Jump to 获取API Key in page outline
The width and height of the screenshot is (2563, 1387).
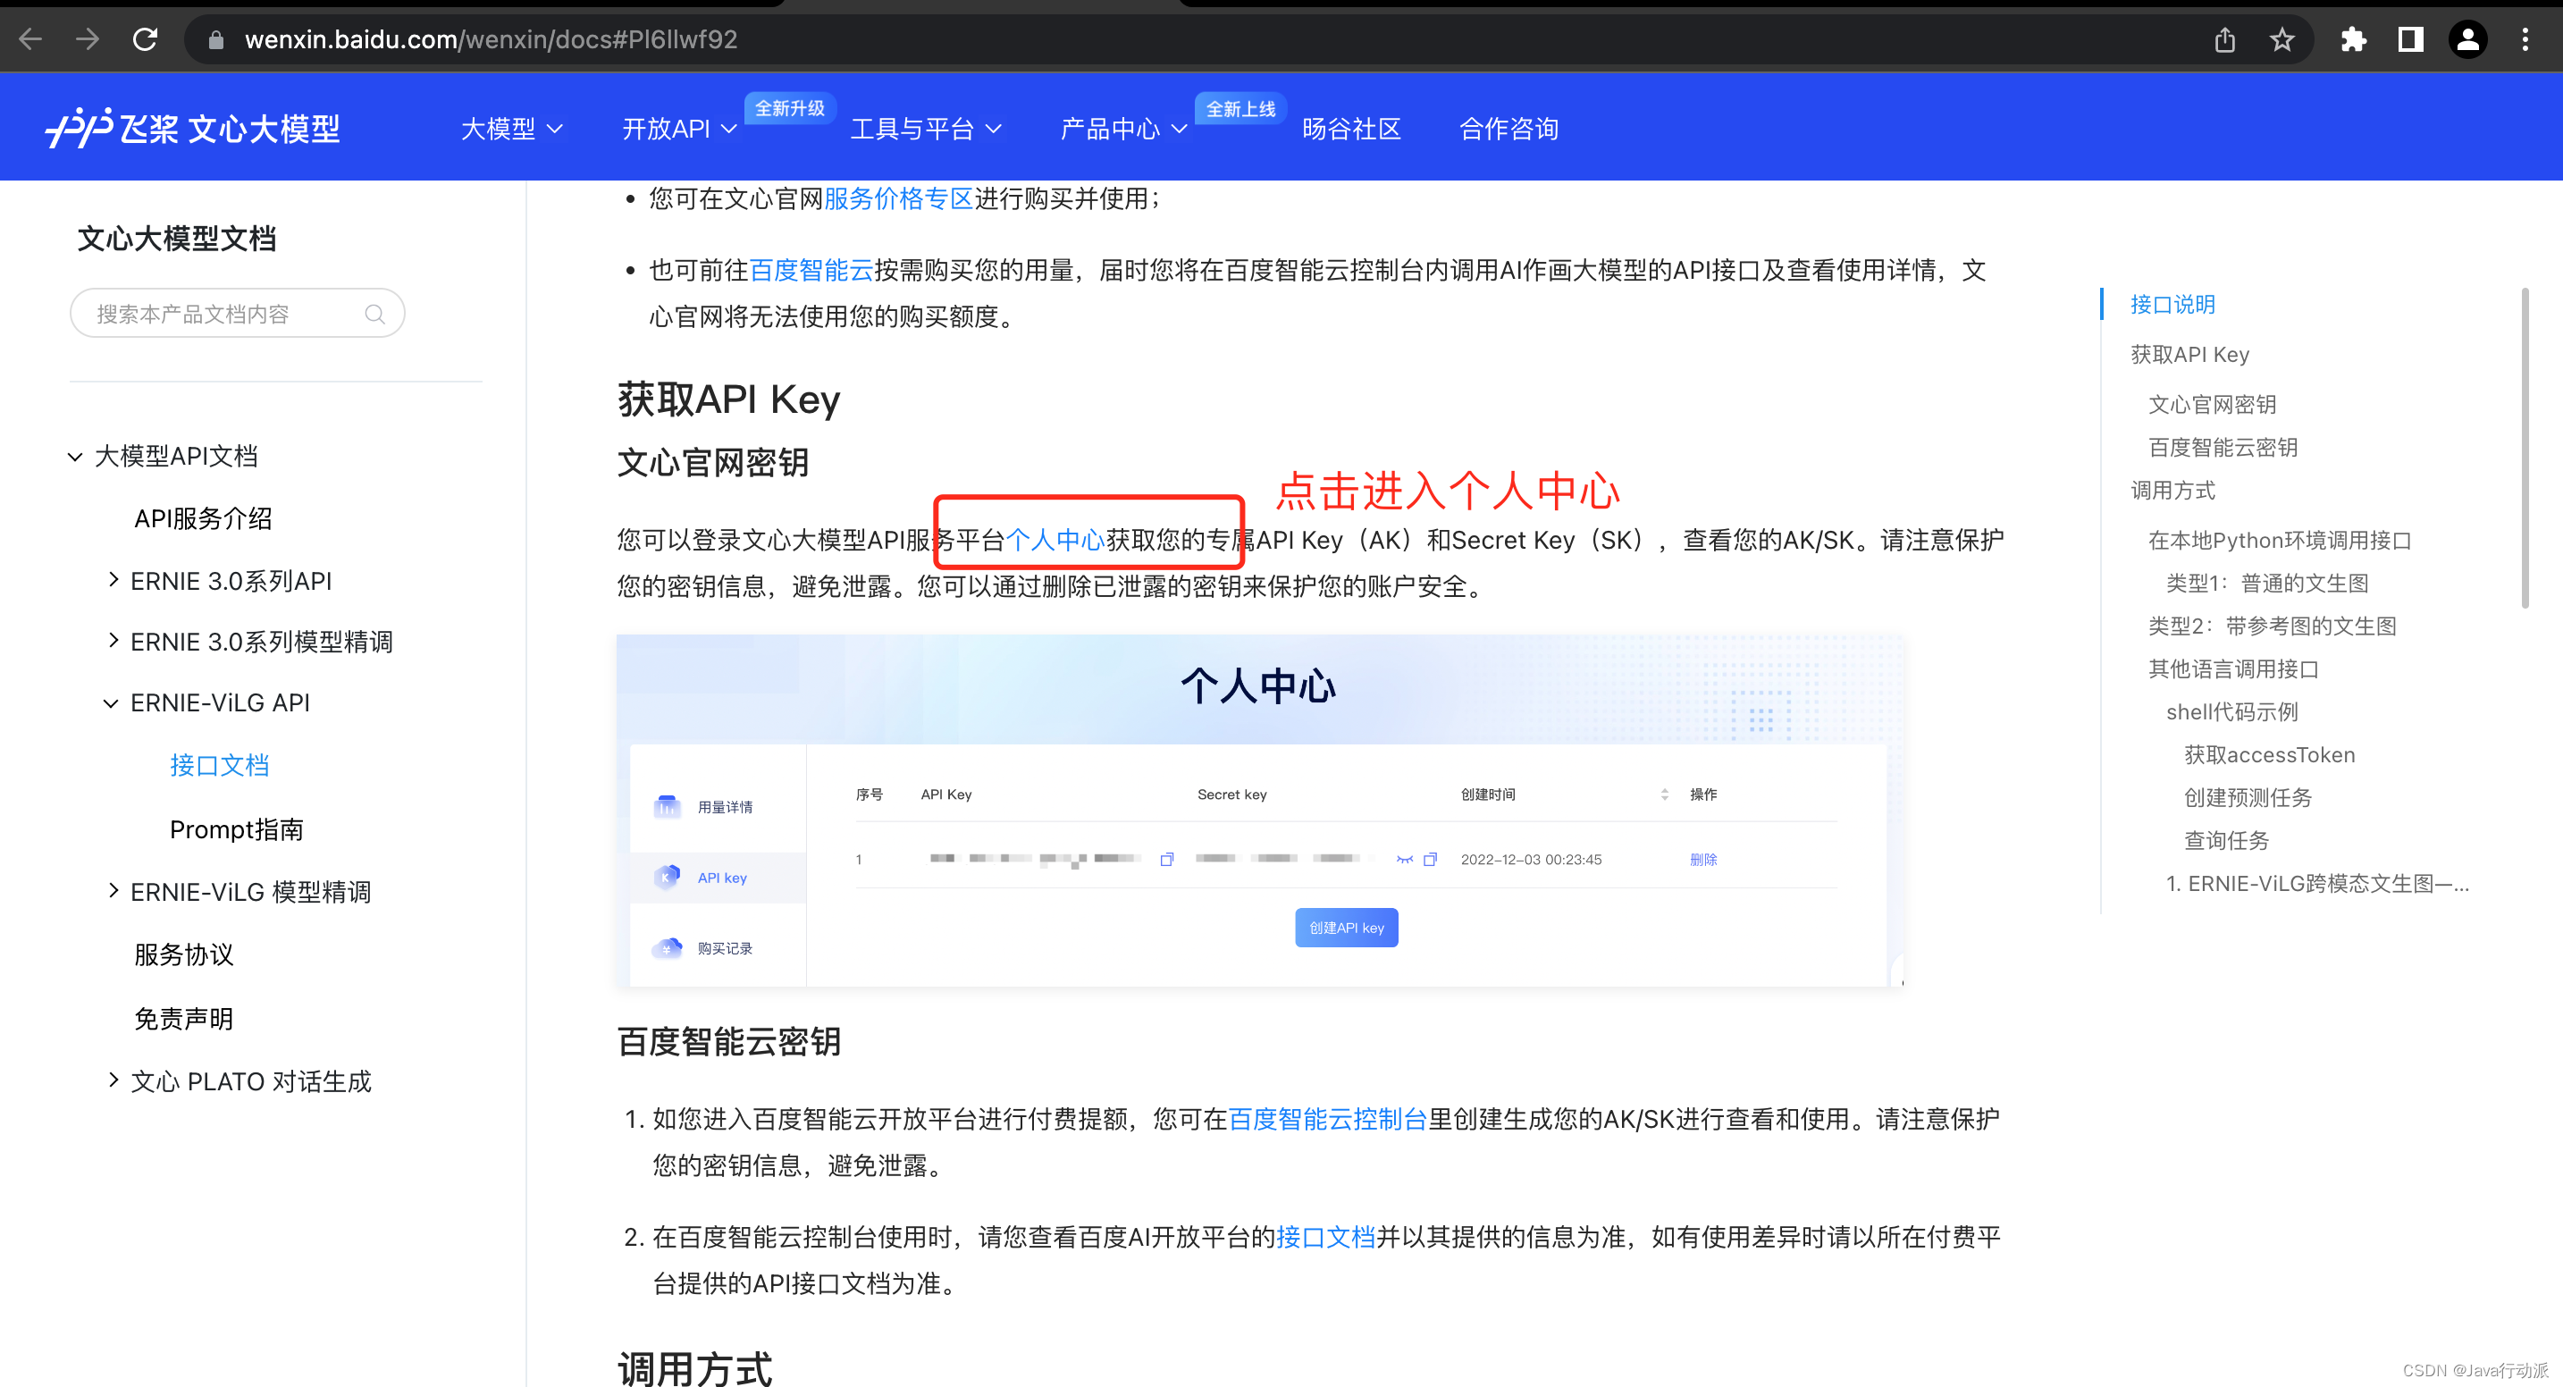[2189, 355]
